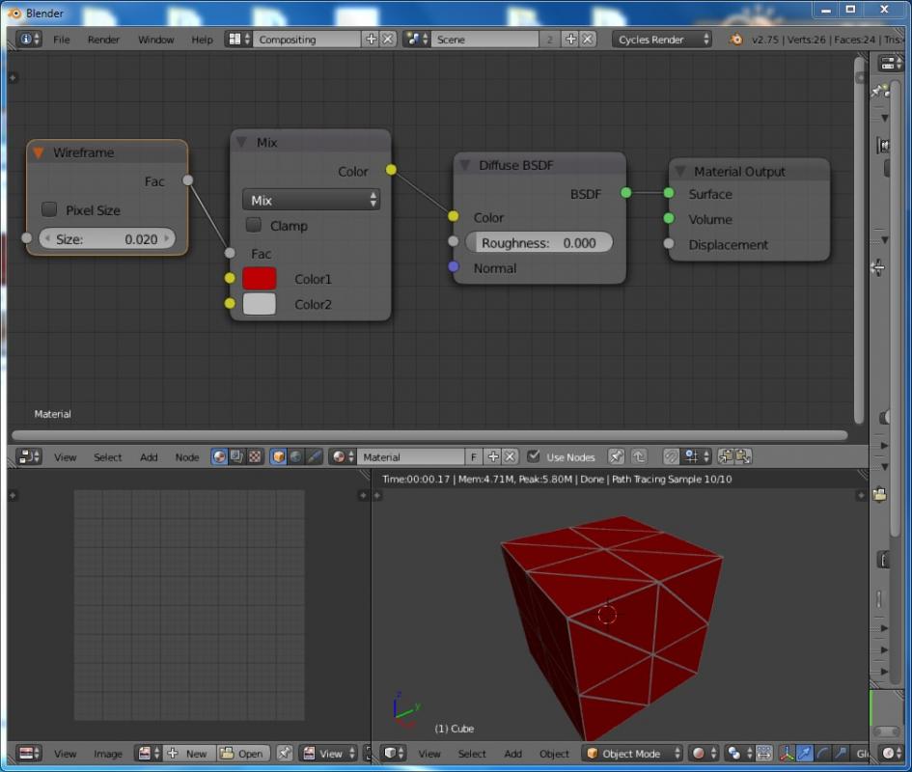Select the shader nodes tree type icon

220,456
